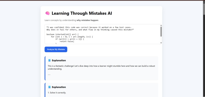Click the pink brain icon in title
The width and height of the screenshot is (205, 97).
(x=48, y=13)
